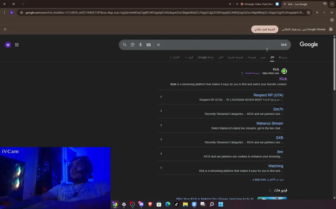Switch to the وضع AI search tab
Image resolution: width=336 pixels, height=209 pixels.
(283, 57)
